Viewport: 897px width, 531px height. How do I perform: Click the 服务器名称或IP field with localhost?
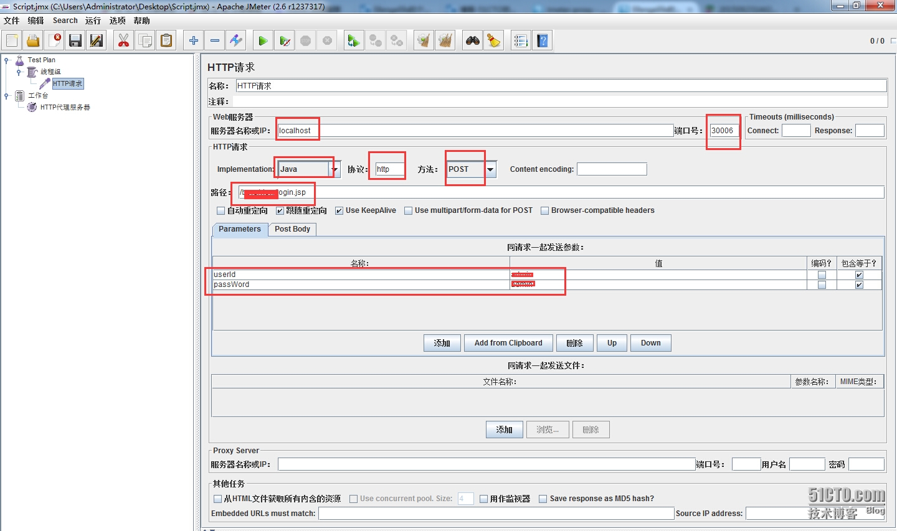(x=475, y=131)
